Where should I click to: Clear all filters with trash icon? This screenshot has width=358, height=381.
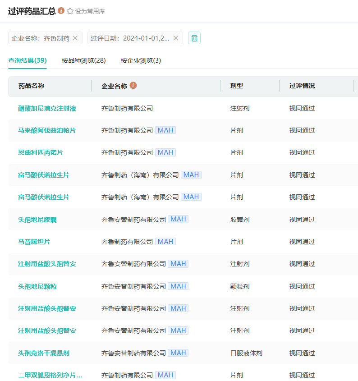[194, 38]
